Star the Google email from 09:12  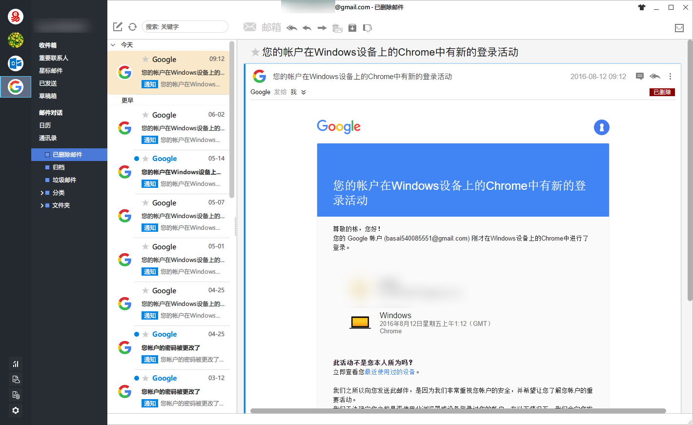pos(145,59)
